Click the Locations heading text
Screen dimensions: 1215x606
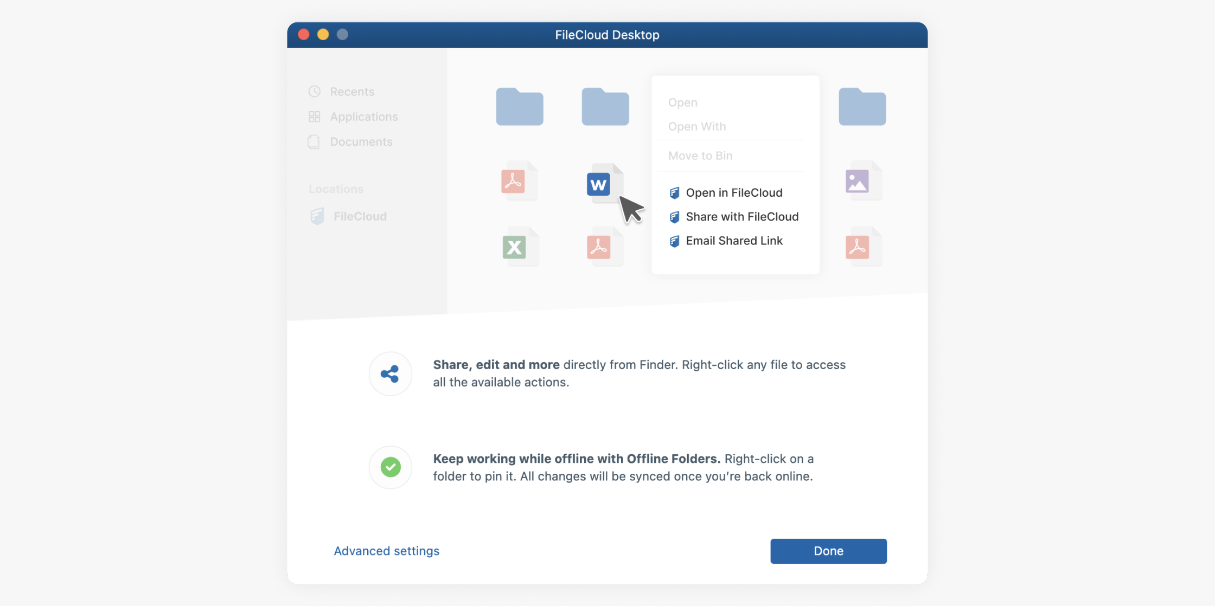[336, 189]
